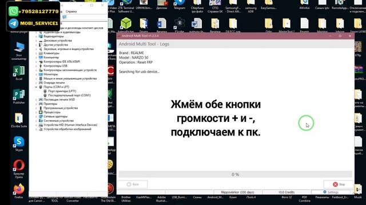Click the 'Searching for usb device...' log line
Screen dimensions: 366x205
[x=139, y=72]
